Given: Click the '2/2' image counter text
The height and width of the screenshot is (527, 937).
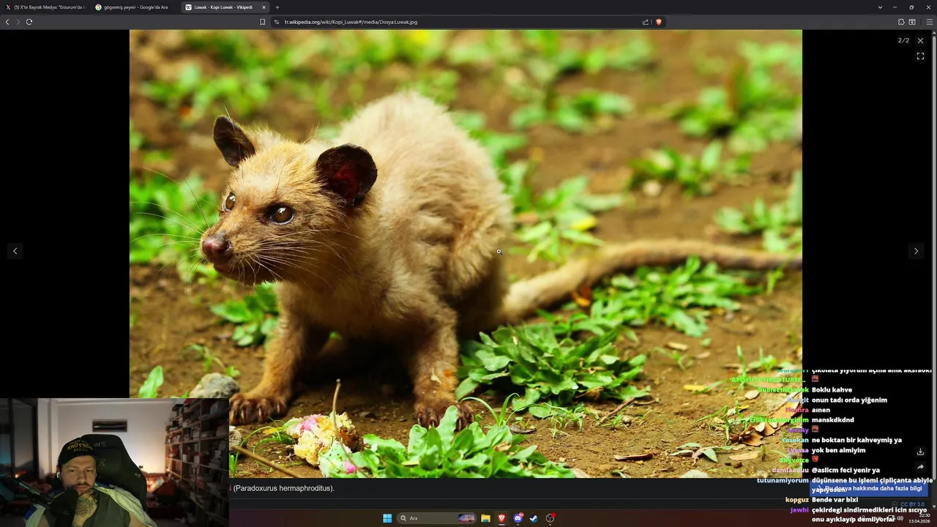Looking at the screenshot, I should tap(904, 40).
